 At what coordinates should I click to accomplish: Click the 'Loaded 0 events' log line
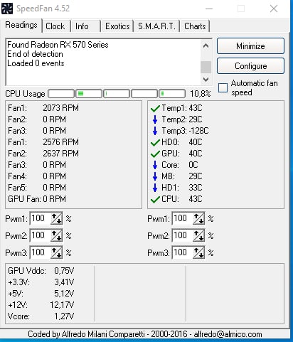36,63
